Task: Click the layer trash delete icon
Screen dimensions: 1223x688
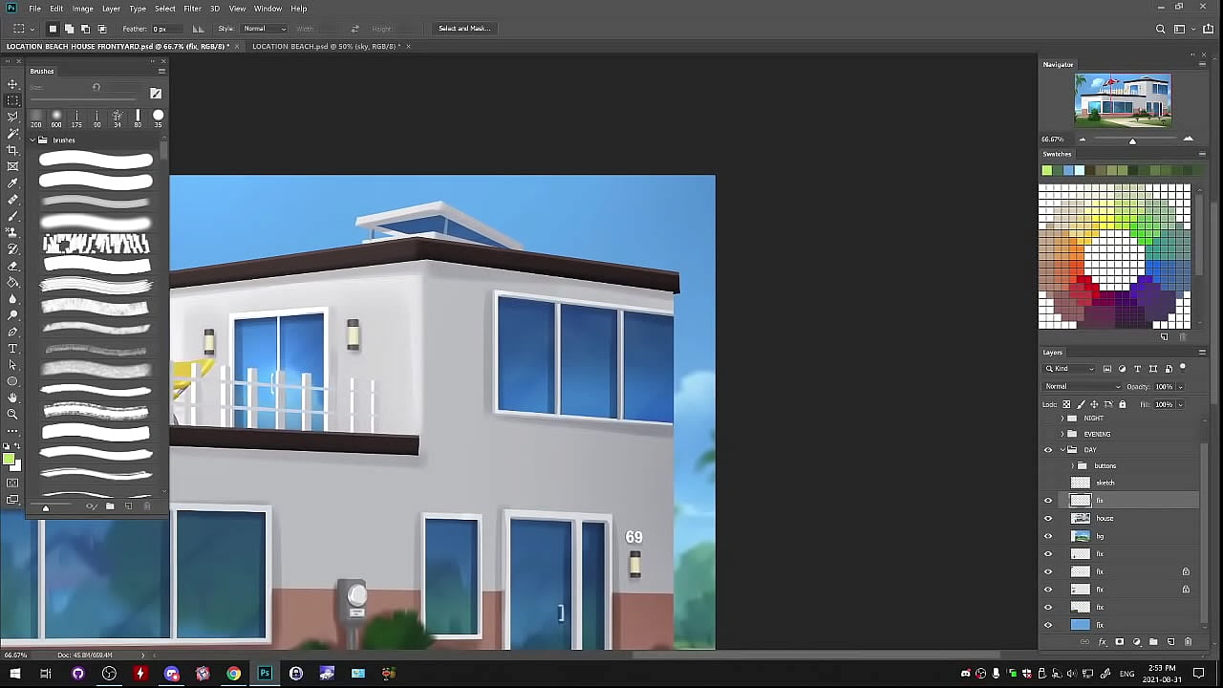Action: tap(1188, 642)
